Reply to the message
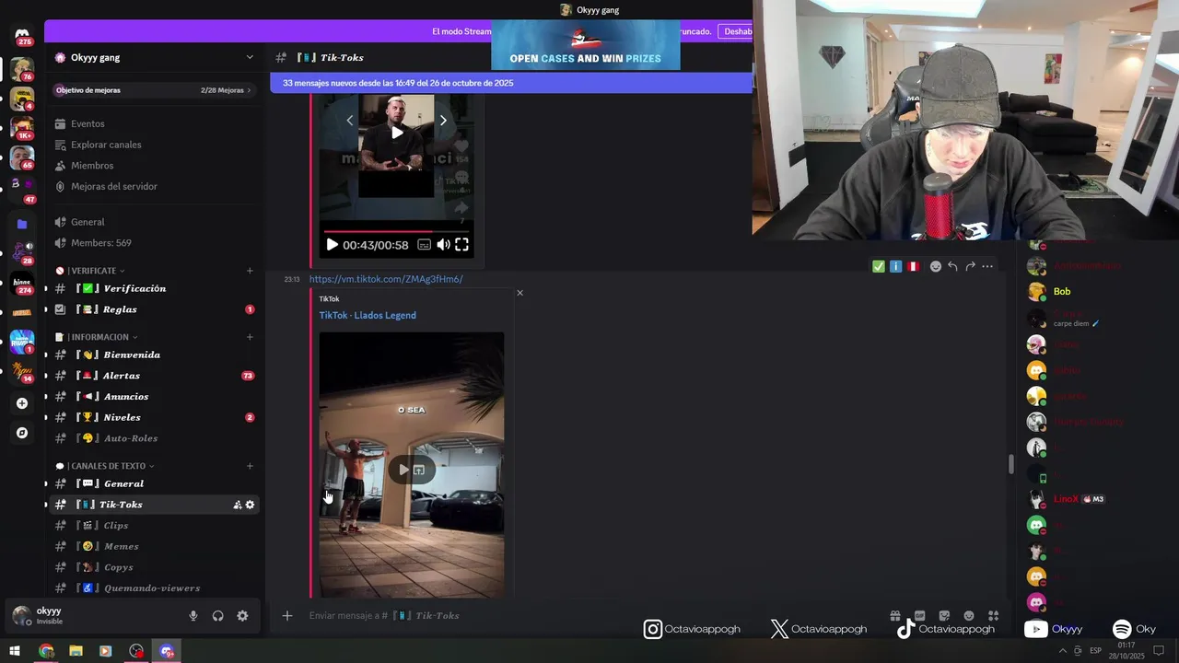This screenshot has width=1179, height=663. point(952,266)
